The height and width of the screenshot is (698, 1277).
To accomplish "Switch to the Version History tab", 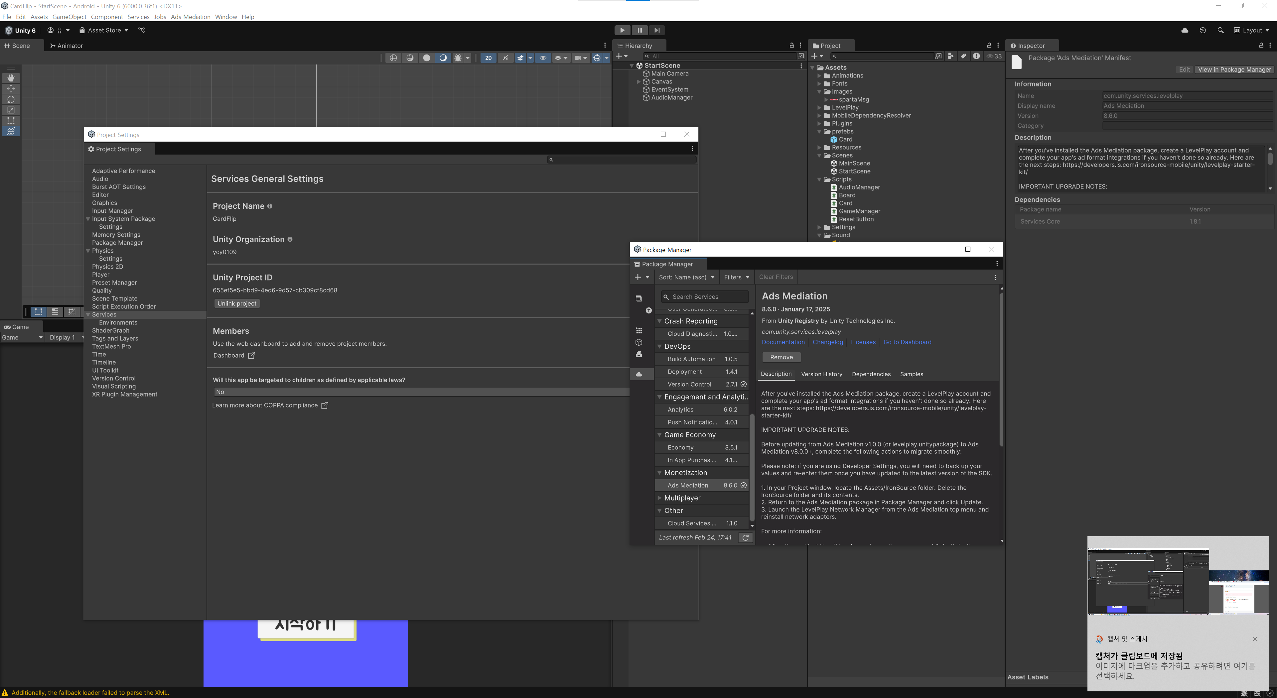I will [821, 374].
